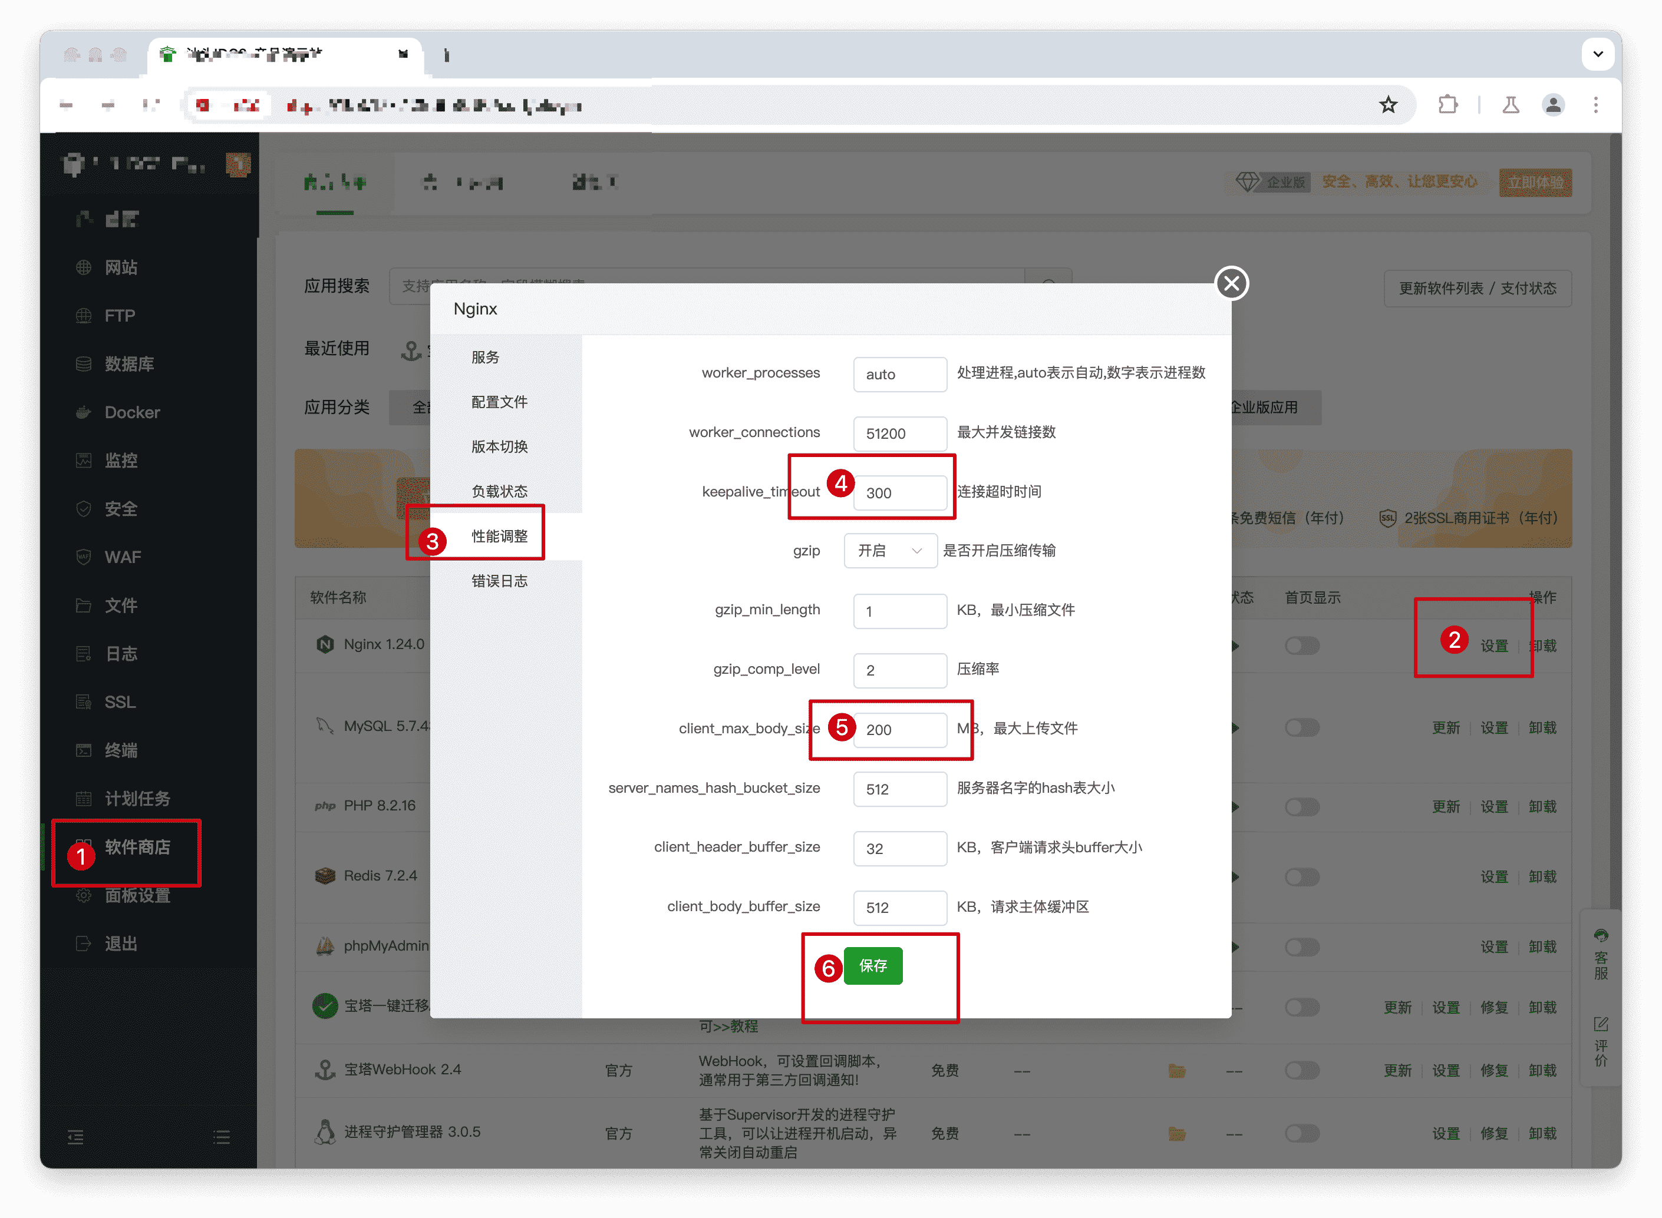Image resolution: width=1662 pixels, height=1218 pixels.
Task: Click the 终端 terminal icon
Action: (x=83, y=750)
